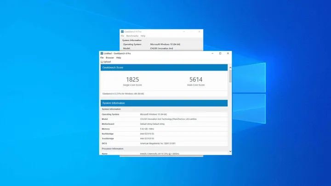Click the Upload toolbar button
This screenshot has height=186, width=331.
pos(106,62)
